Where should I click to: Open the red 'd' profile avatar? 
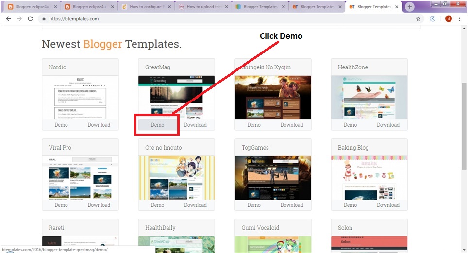click(448, 19)
